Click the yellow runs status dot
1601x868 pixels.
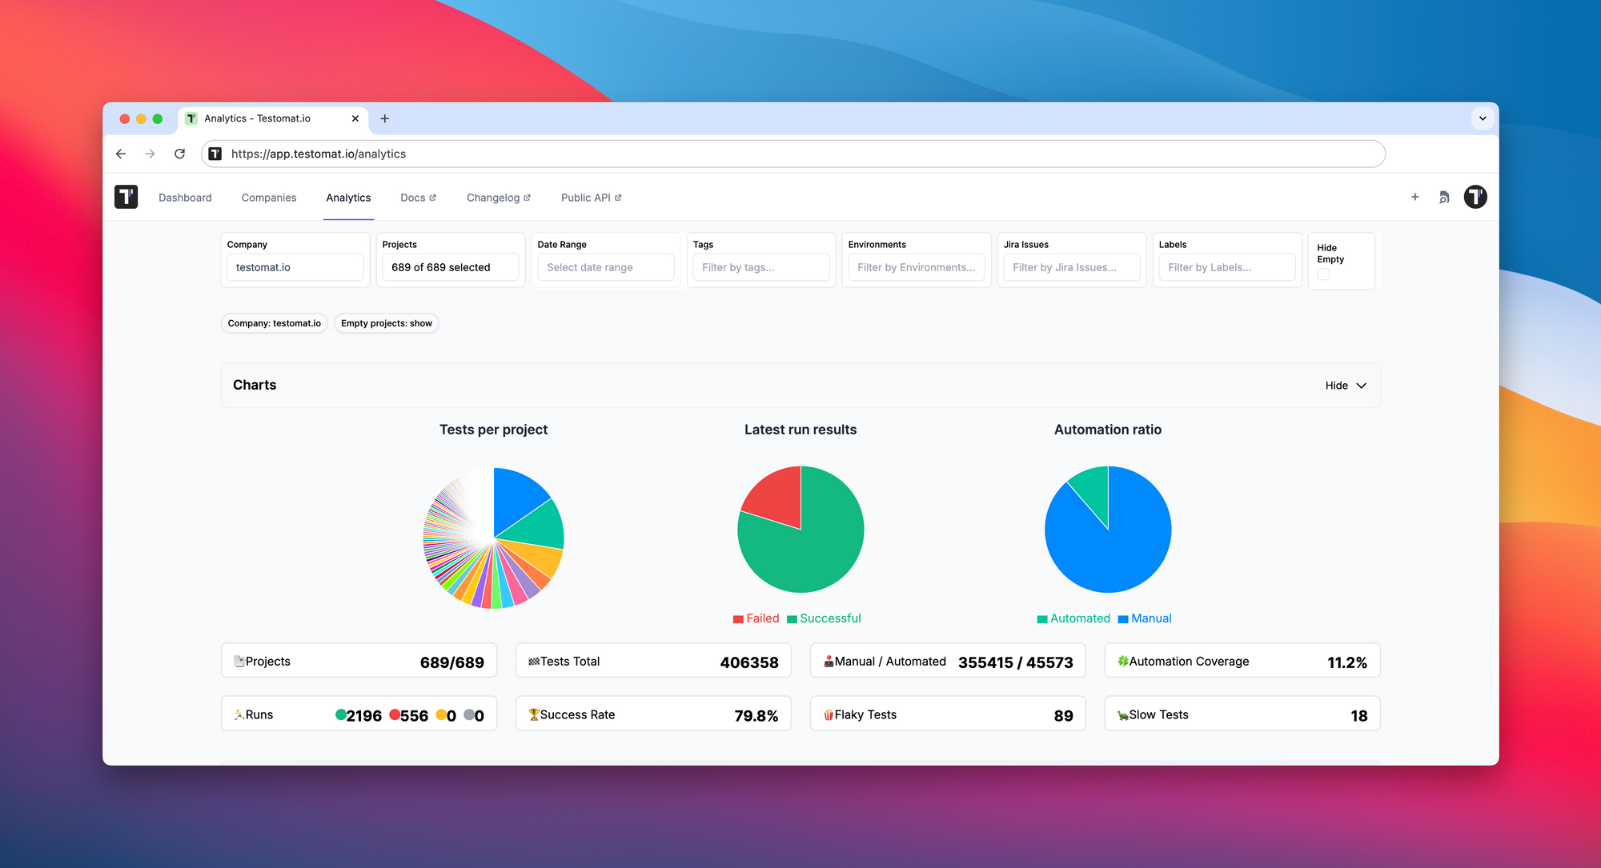point(441,714)
